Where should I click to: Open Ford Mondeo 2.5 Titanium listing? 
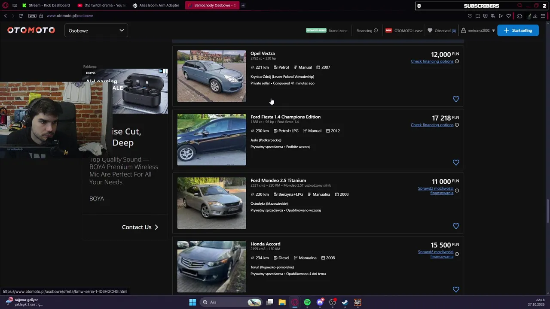[x=278, y=181]
